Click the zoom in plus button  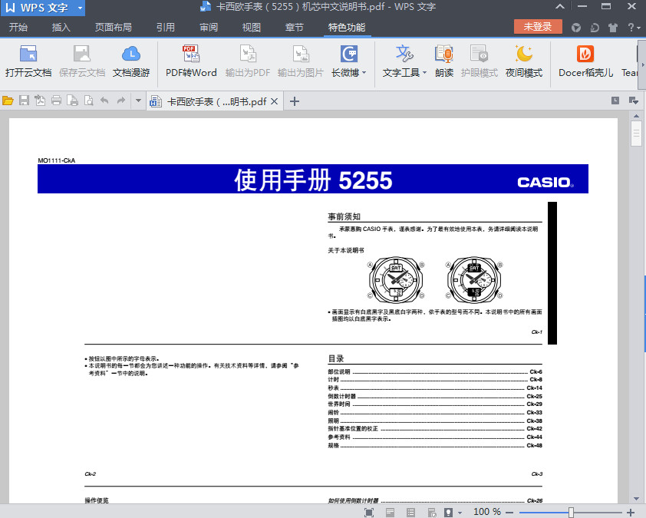631,512
